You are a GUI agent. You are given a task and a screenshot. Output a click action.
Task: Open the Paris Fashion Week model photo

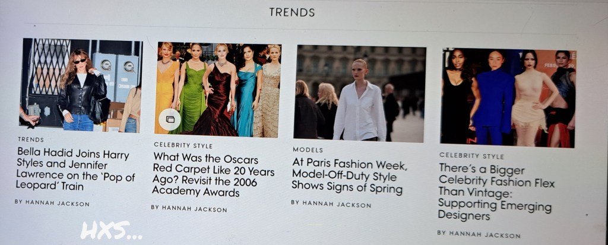359,93
